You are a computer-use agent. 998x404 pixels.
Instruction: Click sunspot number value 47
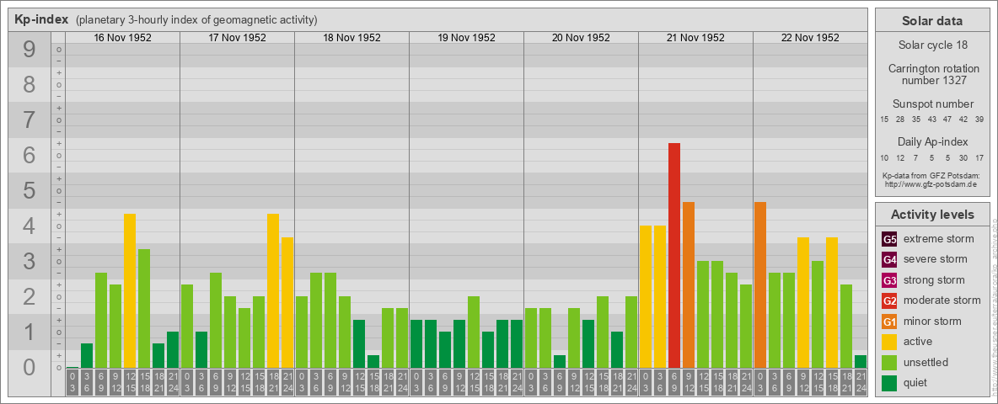point(947,120)
